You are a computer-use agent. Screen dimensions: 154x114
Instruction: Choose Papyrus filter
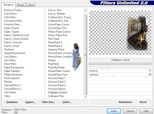pos(52,60)
